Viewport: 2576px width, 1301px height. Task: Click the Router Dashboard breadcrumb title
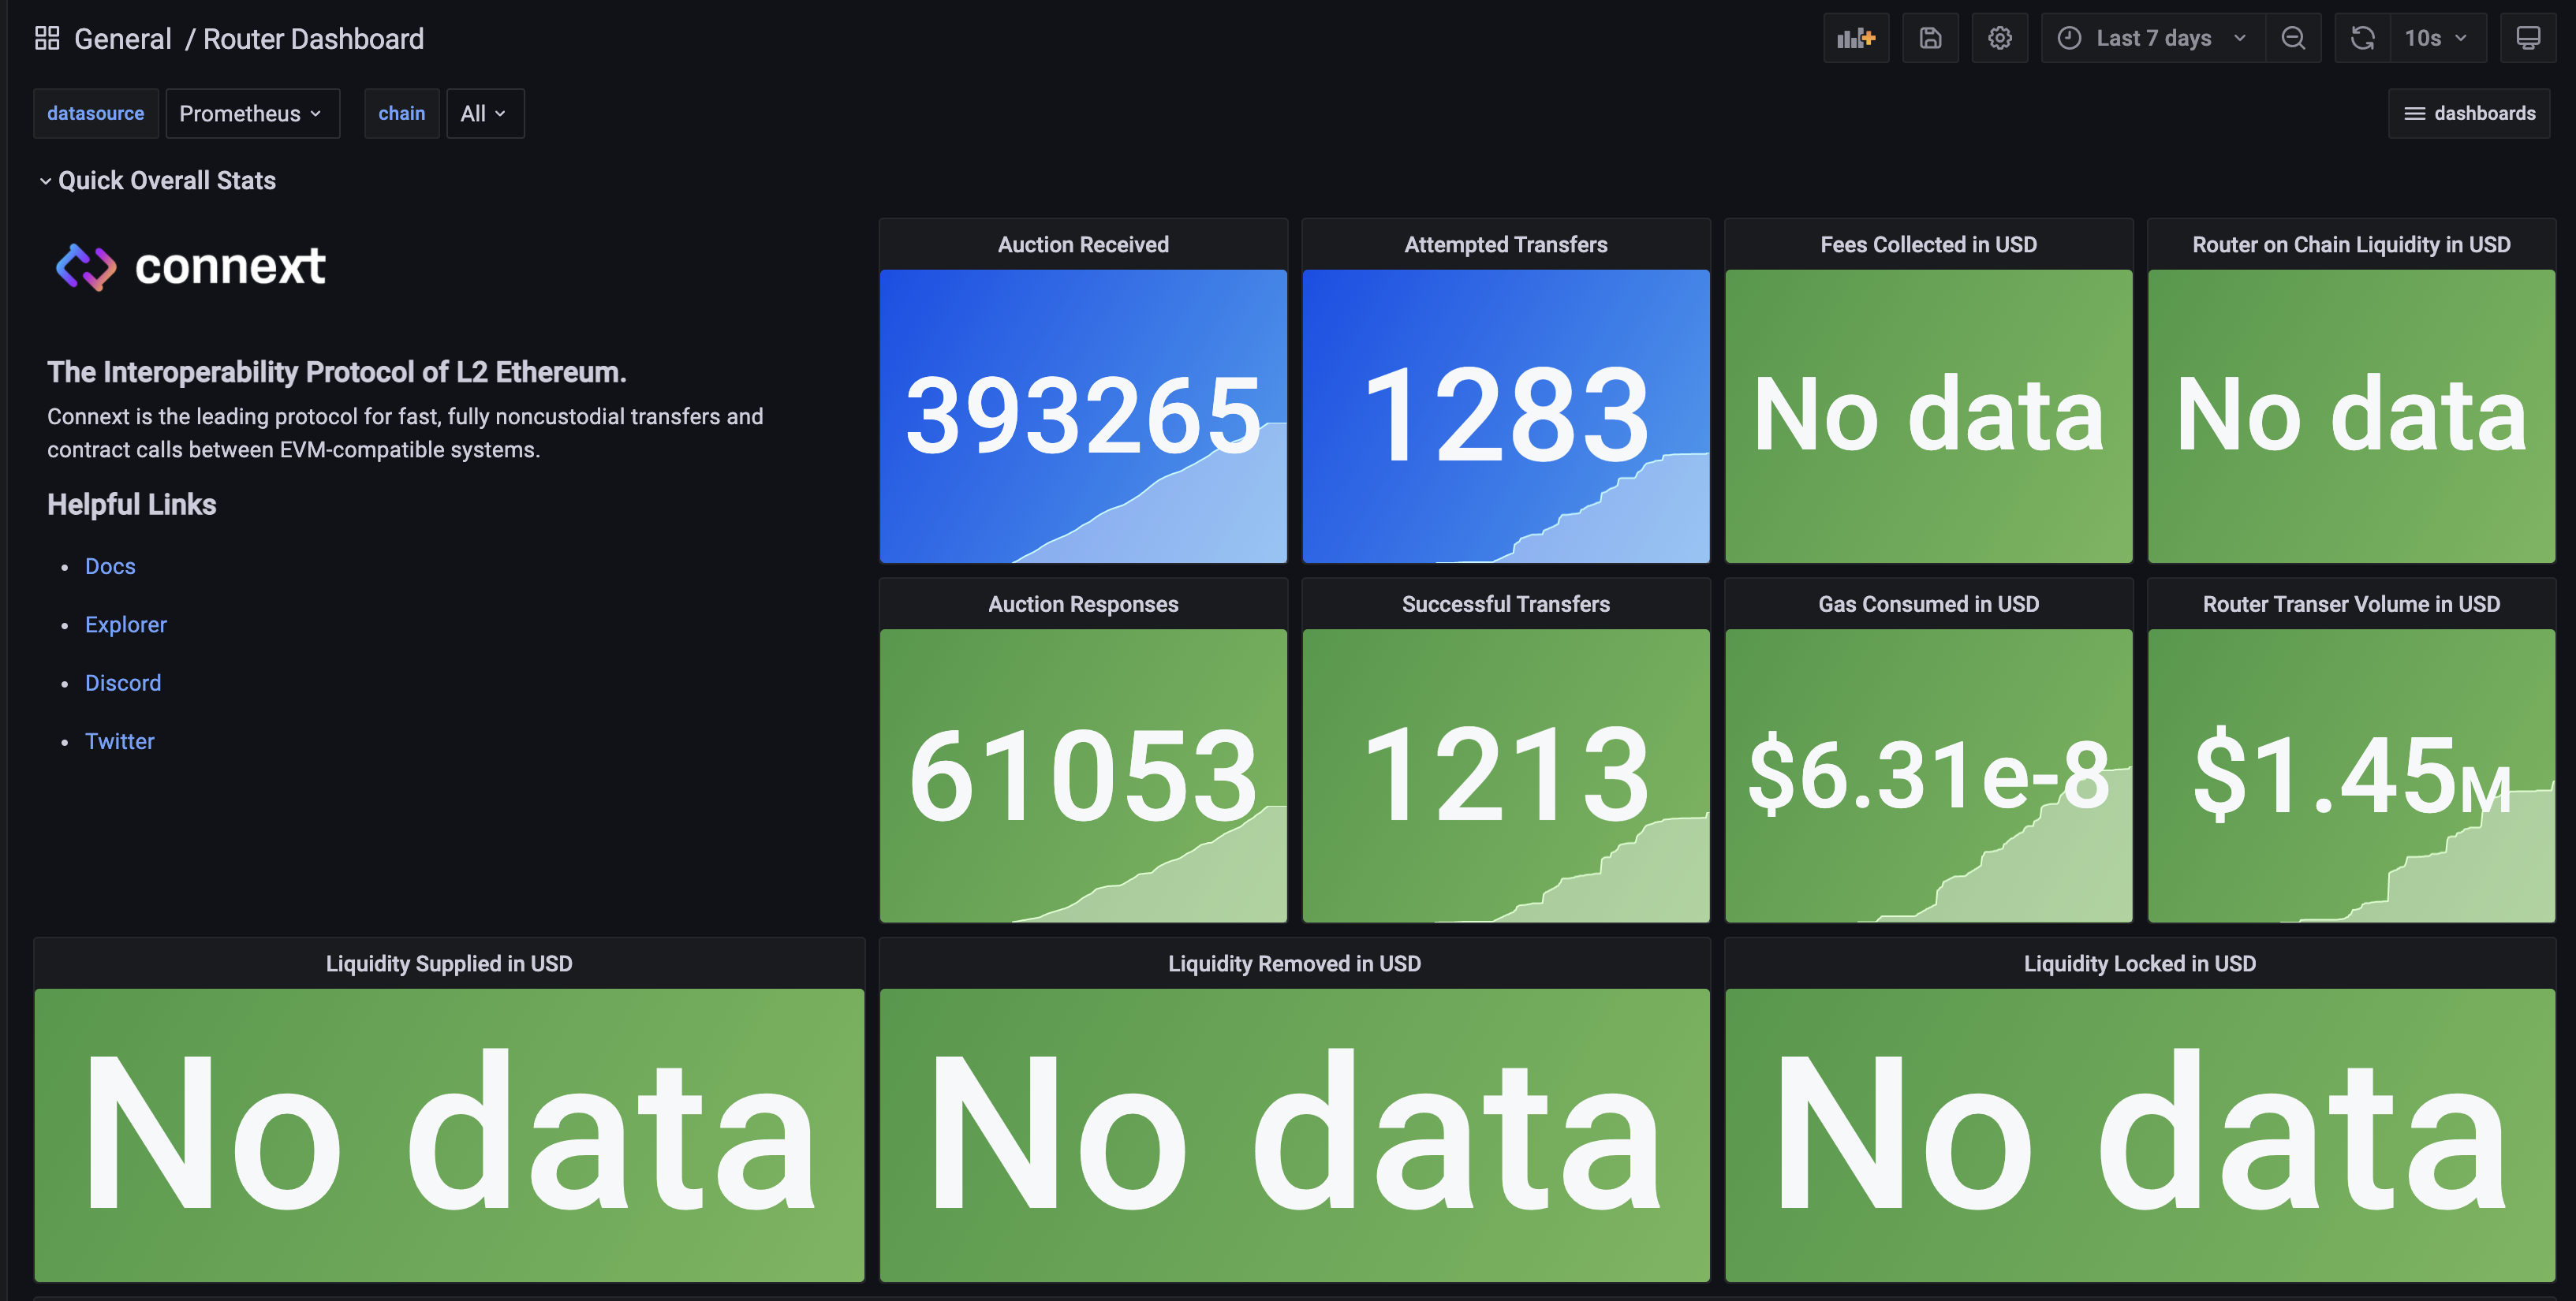[312, 38]
